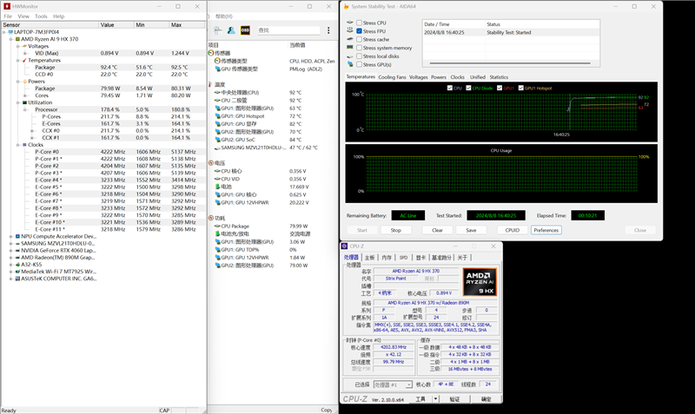Image resolution: width=695 pixels, height=414 pixels.
Task: Uncheck the Stress FPU checkbox
Action: click(x=360, y=31)
